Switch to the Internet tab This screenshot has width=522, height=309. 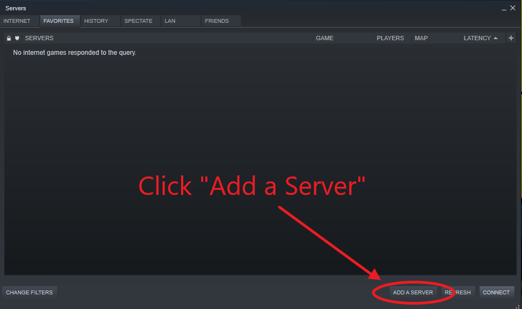pos(20,21)
